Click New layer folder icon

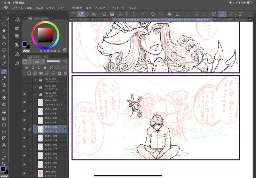41,73
